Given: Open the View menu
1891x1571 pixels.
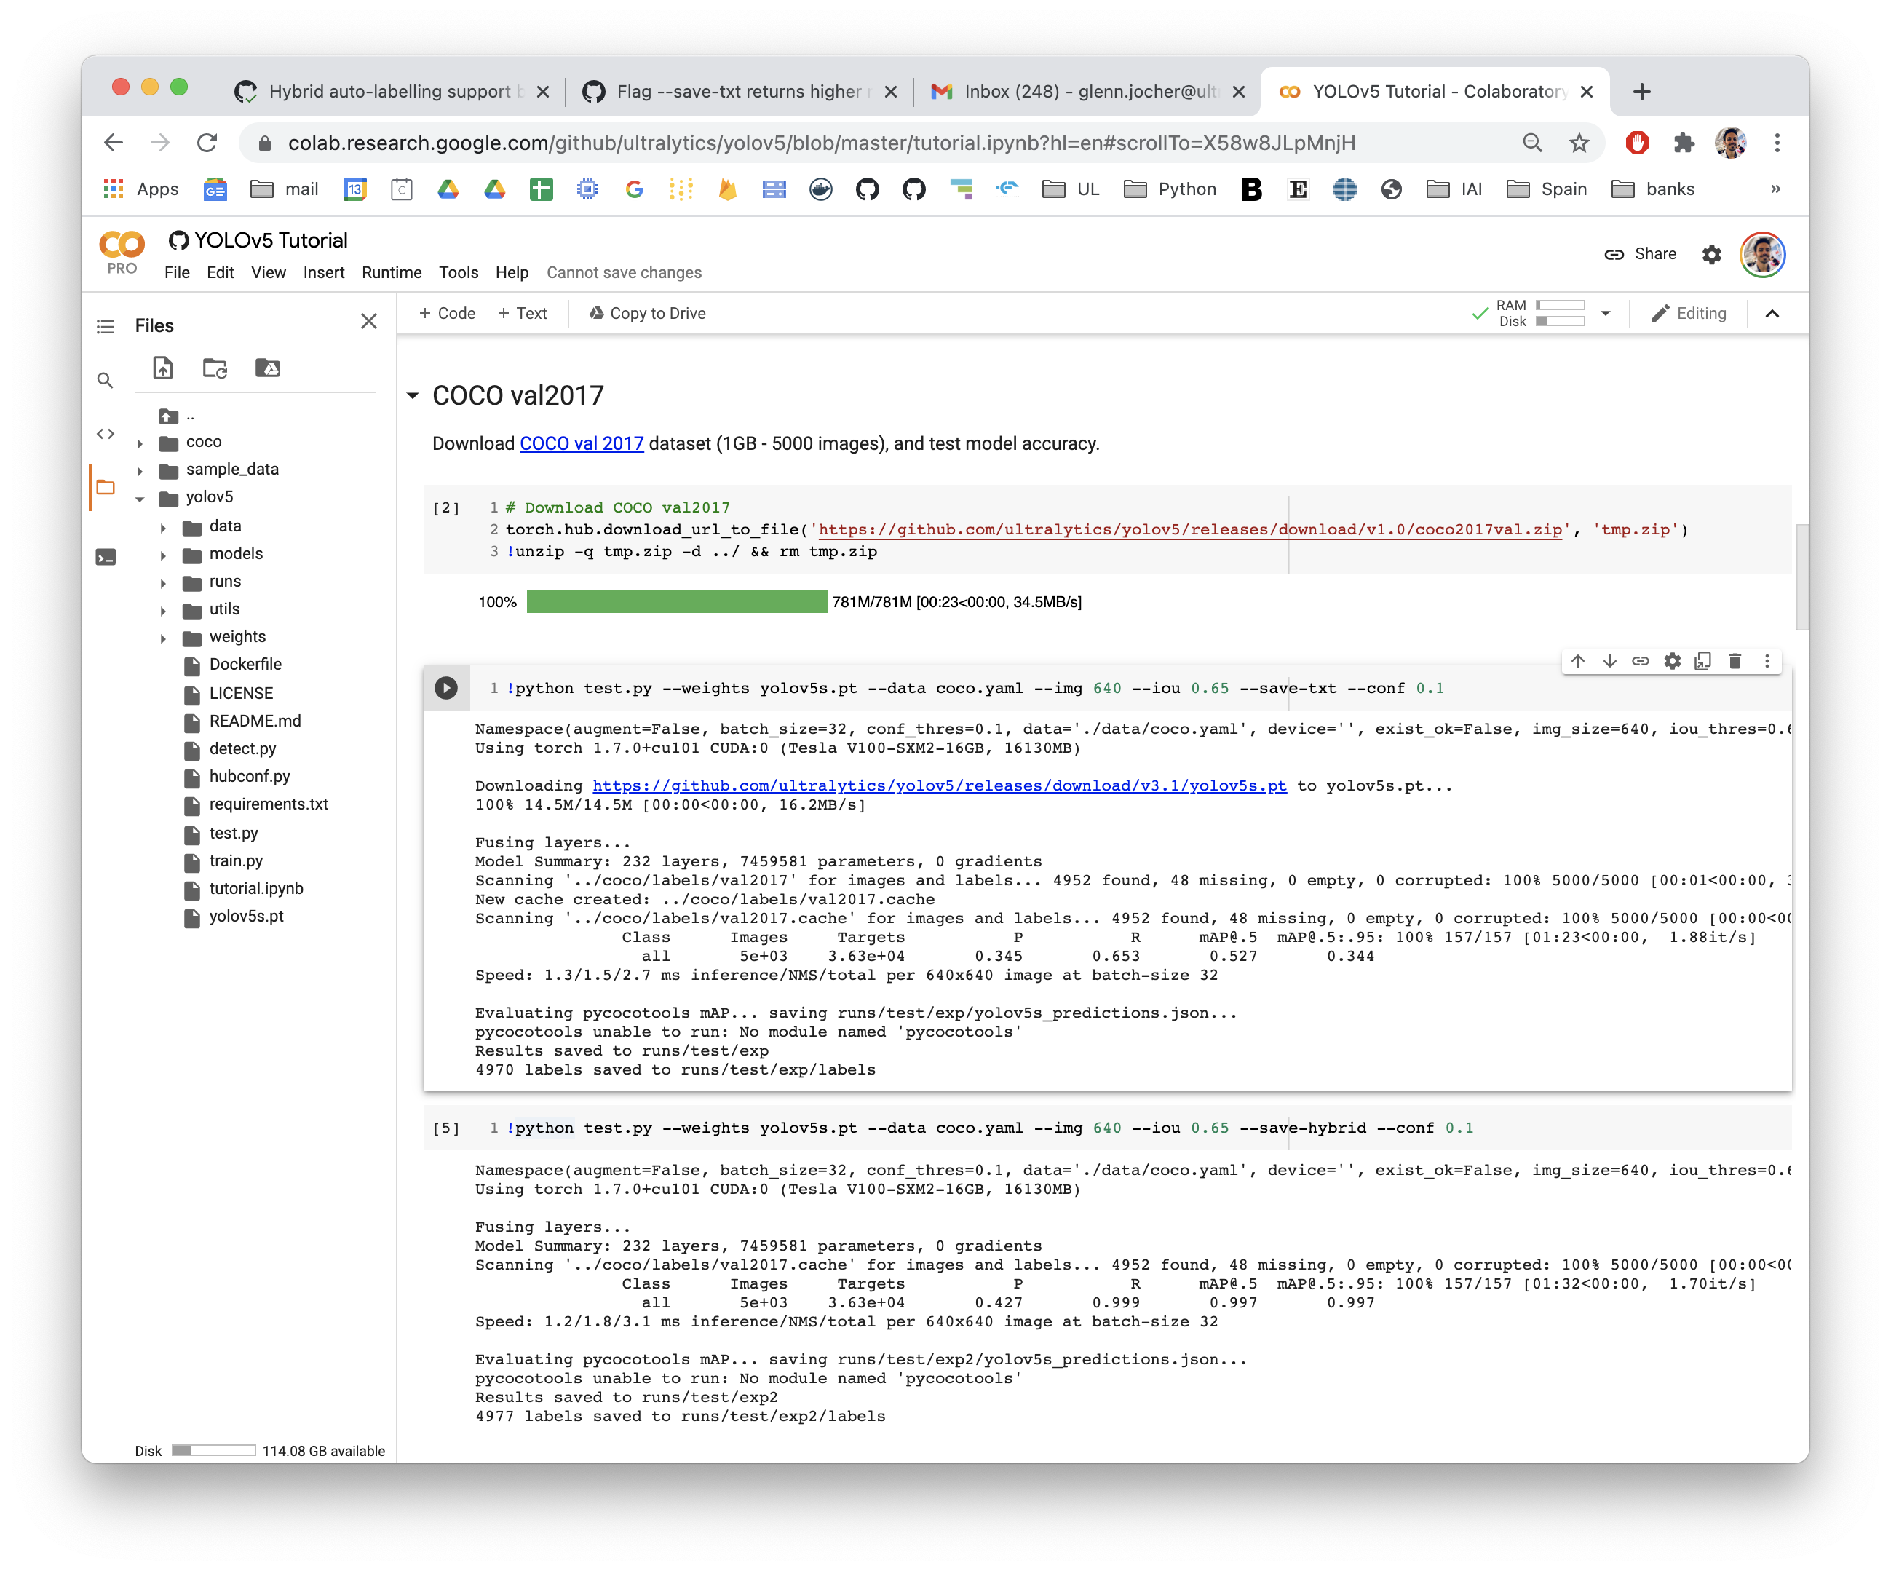Looking at the screenshot, I should [x=269, y=273].
